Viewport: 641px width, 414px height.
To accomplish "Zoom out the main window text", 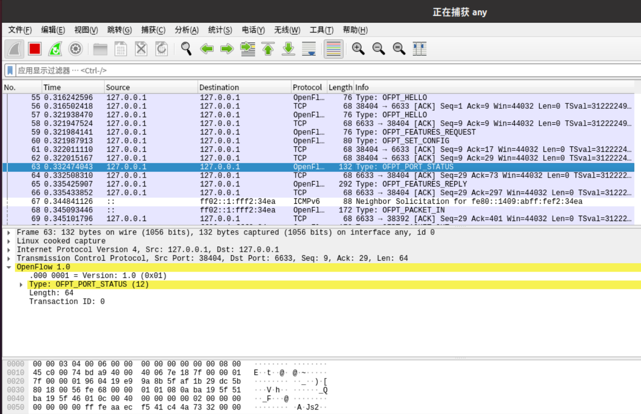I will (x=379, y=48).
